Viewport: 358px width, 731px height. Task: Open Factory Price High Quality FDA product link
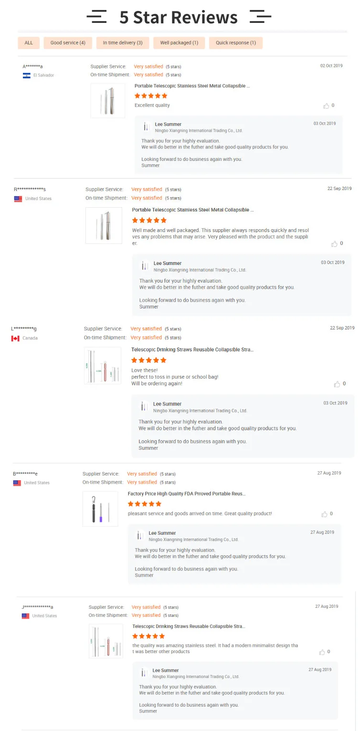click(x=187, y=494)
